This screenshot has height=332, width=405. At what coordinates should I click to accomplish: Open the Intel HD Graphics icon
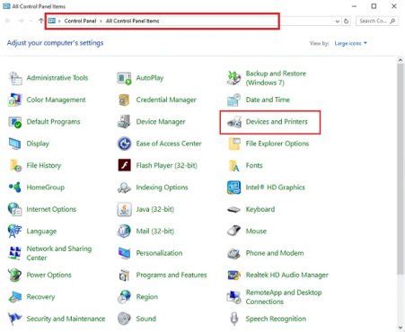tap(234, 188)
